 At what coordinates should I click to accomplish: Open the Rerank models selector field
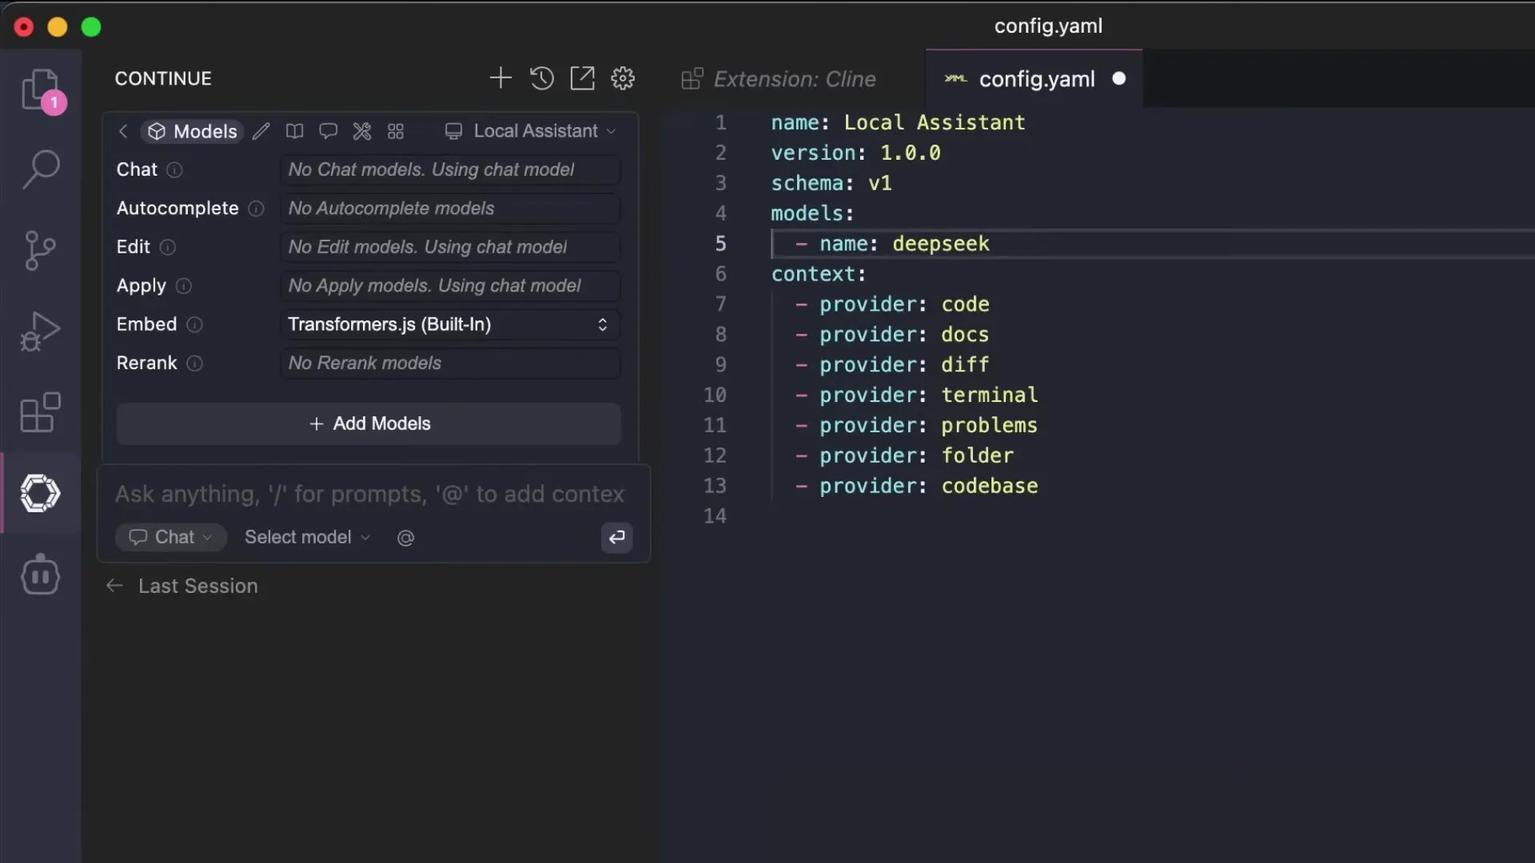(450, 363)
